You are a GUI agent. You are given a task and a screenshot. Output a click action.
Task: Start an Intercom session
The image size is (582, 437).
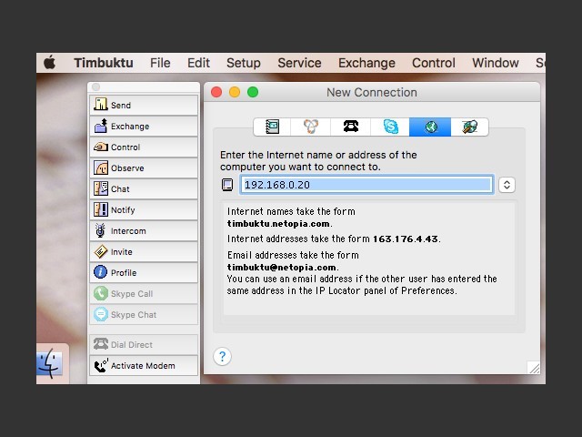pos(144,230)
